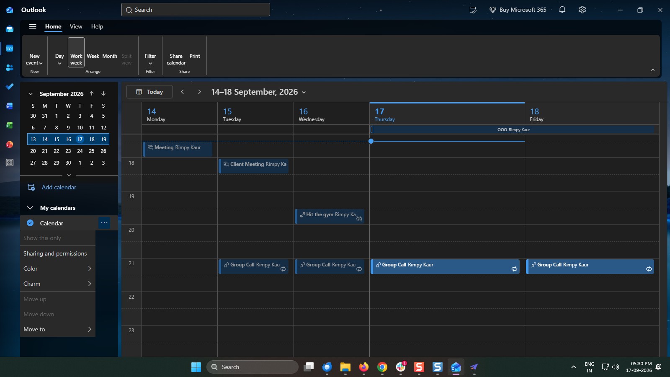Open the View ribbon tab
This screenshot has width=670, height=377.
(x=76, y=26)
